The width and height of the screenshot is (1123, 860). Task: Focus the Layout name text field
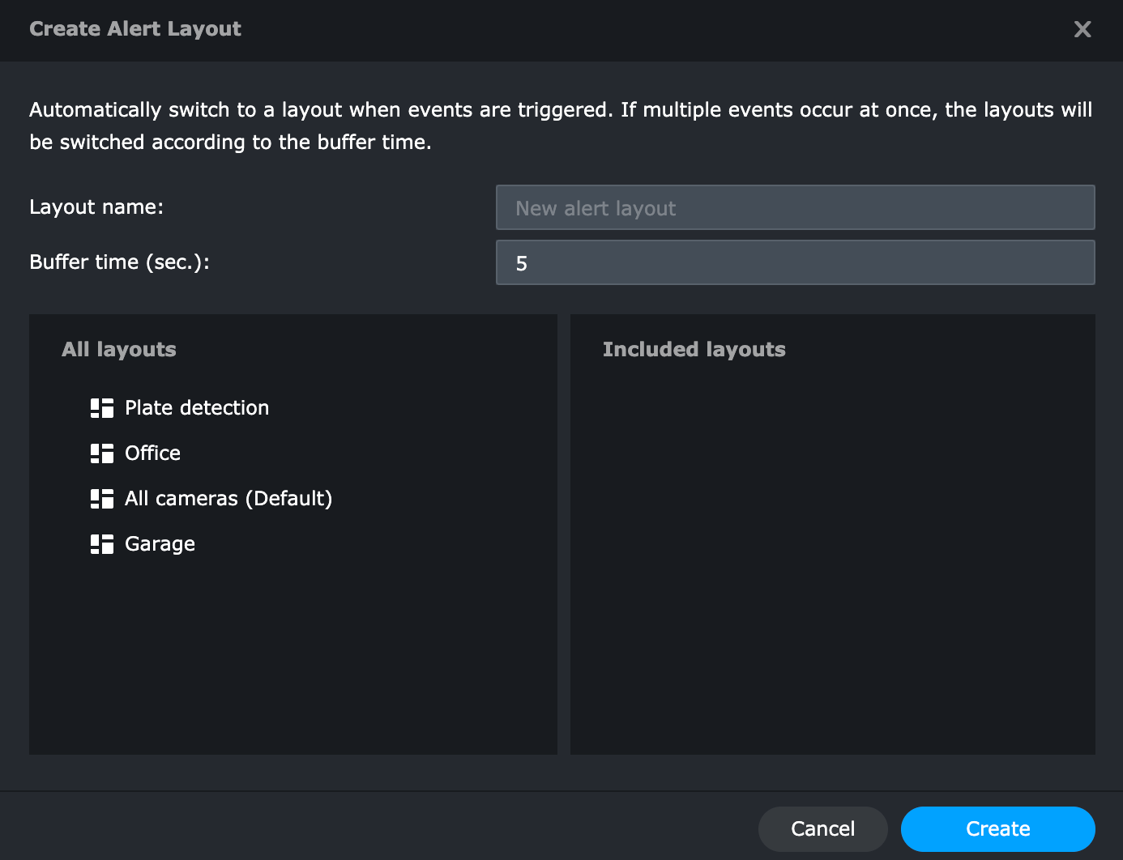pyautogui.click(x=795, y=208)
